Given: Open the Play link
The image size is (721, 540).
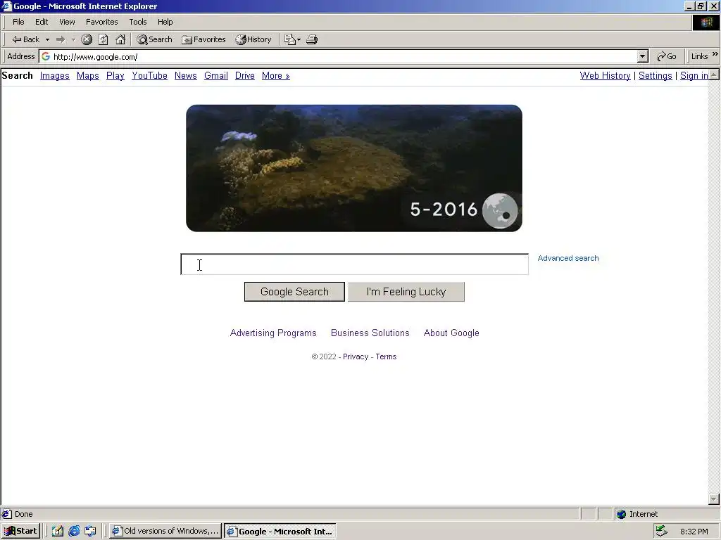Looking at the screenshot, I should point(115,76).
